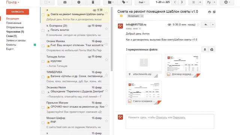Open the Клиенты label
The height and width of the screenshot is (135, 240).
point(11,45)
